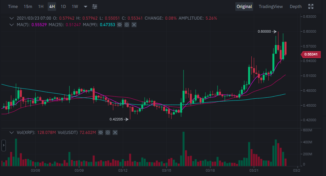Select the Original chart tab
326x176 pixels.
coord(244,7)
